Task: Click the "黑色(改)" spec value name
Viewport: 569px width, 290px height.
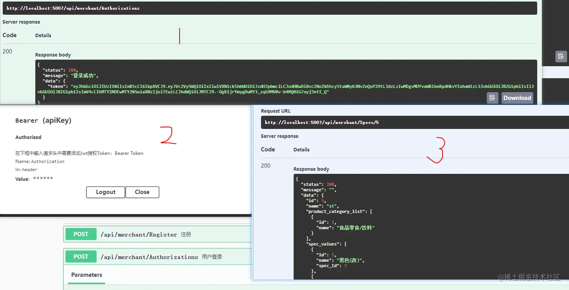Action: pyautogui.click(x=351, y=260)
